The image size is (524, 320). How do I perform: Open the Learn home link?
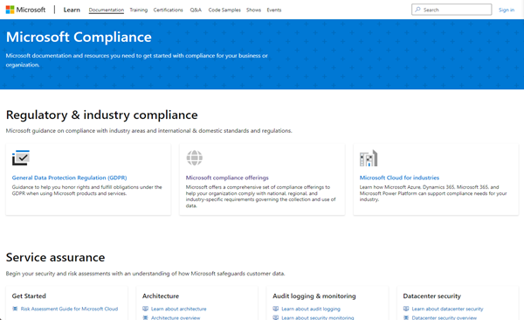click(x=72, y=10)
